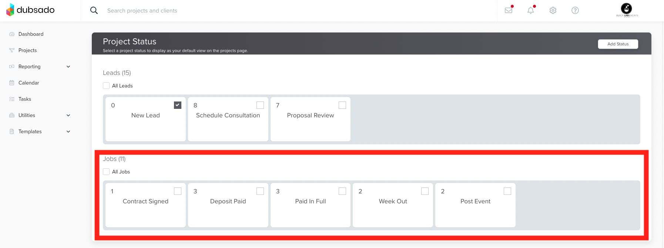The image size is (664, 248).
Task: Select the New Lead status card
Action: point(145,119)
